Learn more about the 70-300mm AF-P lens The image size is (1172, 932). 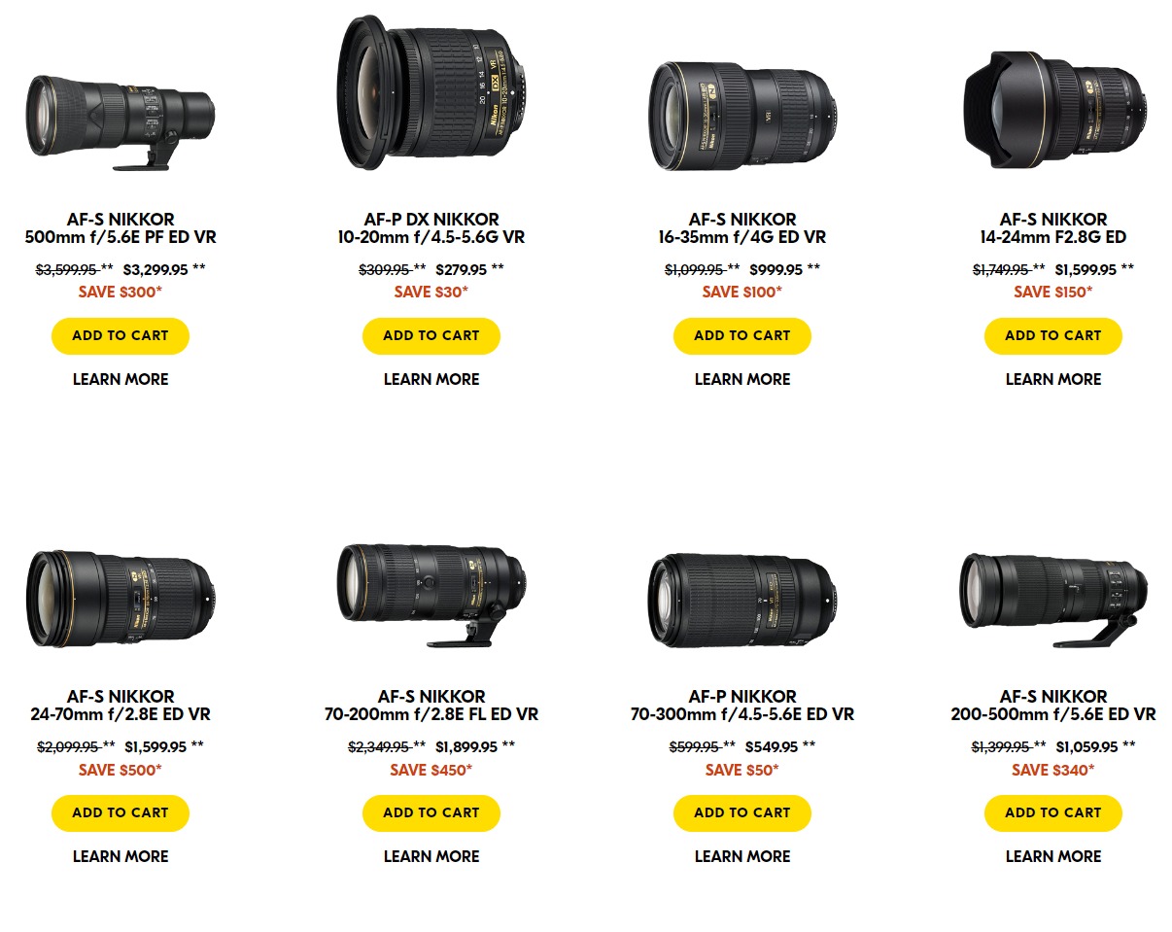pyautogui.click(x=742, y=856)
